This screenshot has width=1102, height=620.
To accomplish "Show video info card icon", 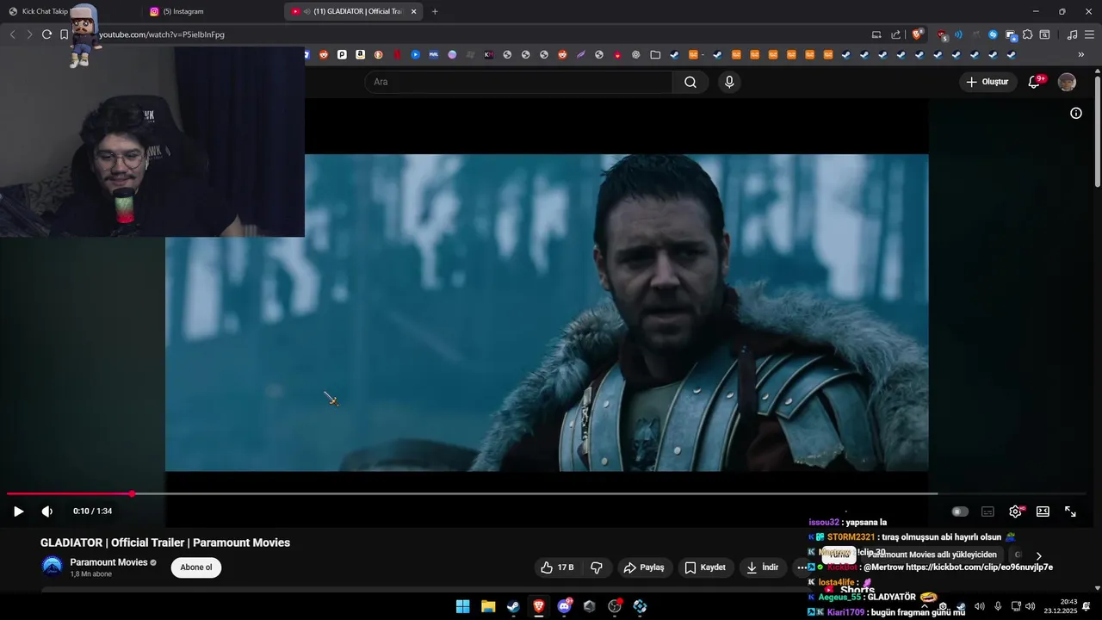I will pyautogui.click(x=1075, y=113).
